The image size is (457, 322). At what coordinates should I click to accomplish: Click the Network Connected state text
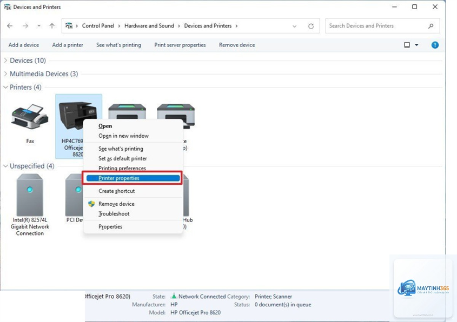pyautogui.click(x=202, y=297)
